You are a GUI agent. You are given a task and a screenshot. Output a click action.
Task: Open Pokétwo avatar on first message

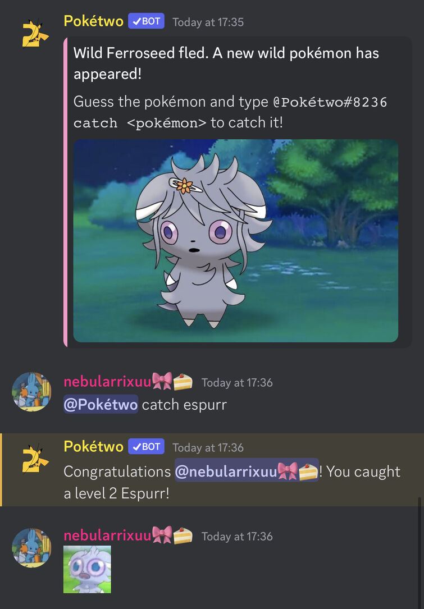35,34
